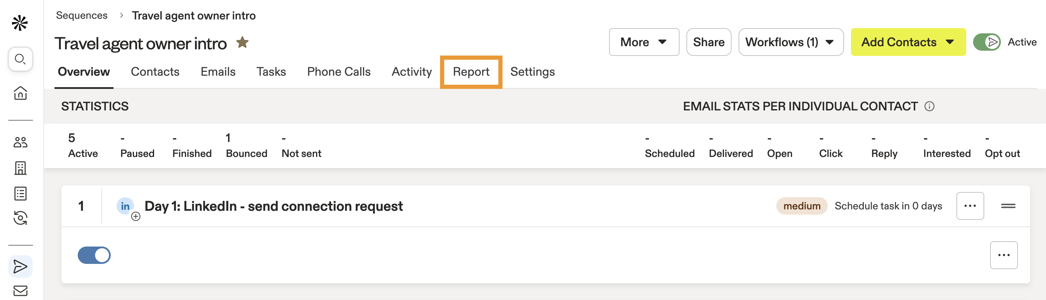This screenshot has height=300, width=1046.
Task: Click the favorite star next to title
Action: pyautogui.click(x=243, y=42)
